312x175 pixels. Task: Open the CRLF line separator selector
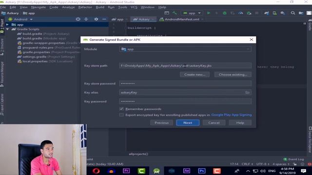247,164
